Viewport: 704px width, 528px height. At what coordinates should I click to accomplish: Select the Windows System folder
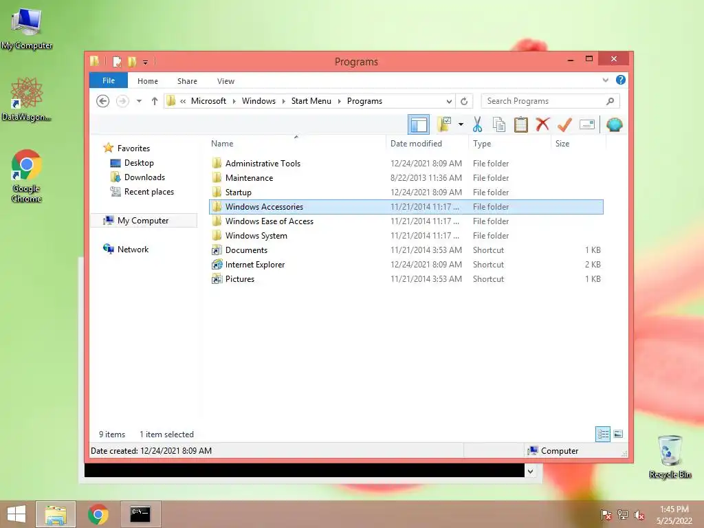[x=406, y=235]
